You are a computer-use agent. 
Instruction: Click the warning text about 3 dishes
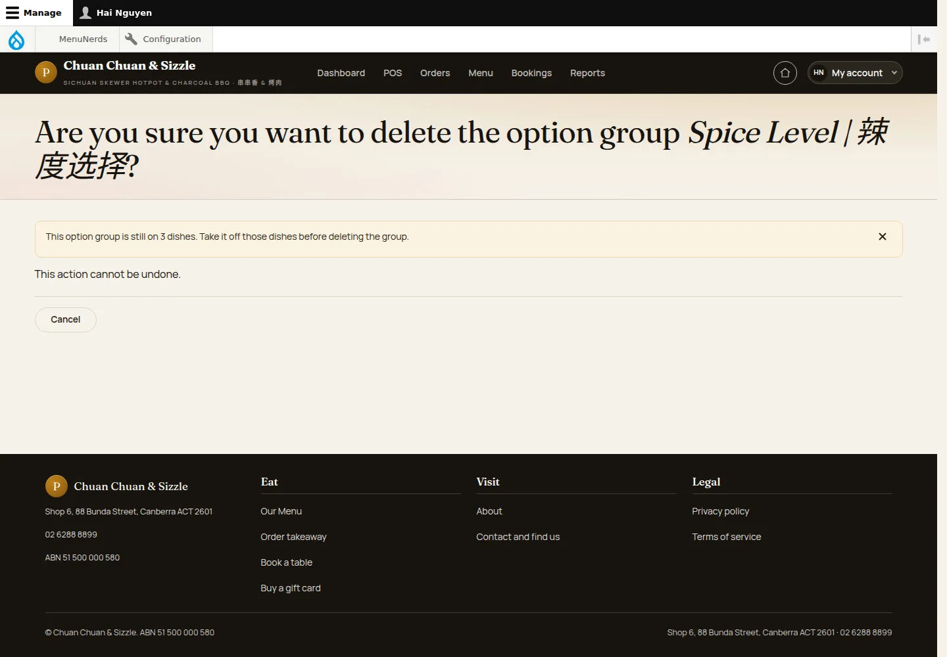[x=227, y=237]
